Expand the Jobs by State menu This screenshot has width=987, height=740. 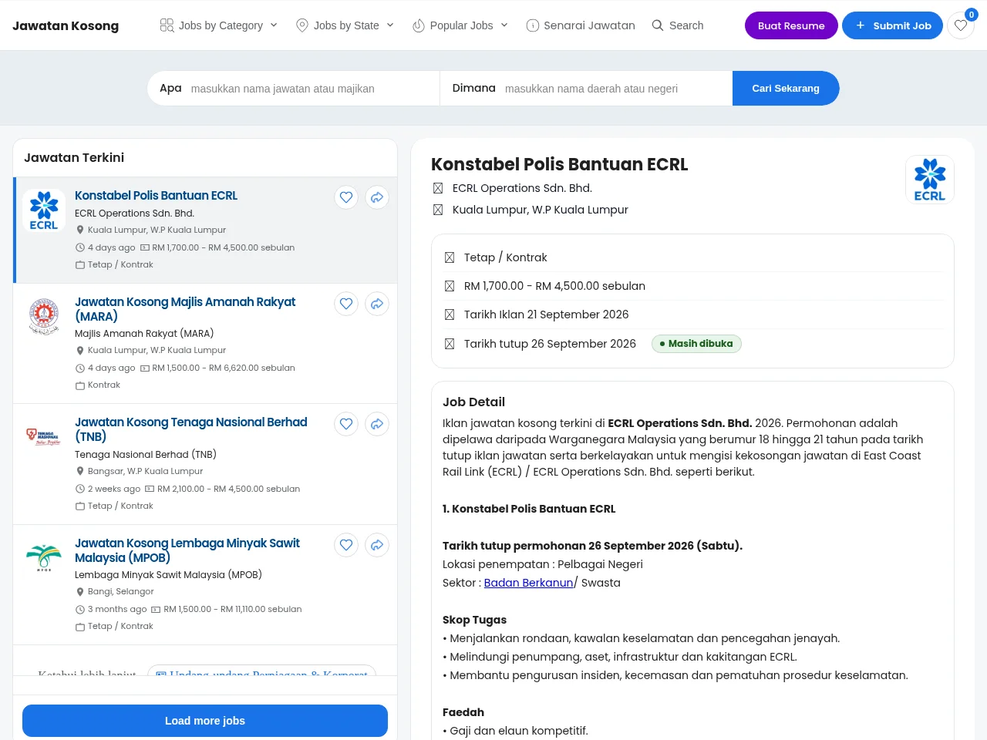345,25
